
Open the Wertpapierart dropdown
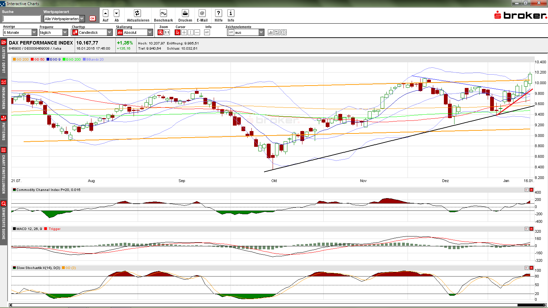click(64, 19)
